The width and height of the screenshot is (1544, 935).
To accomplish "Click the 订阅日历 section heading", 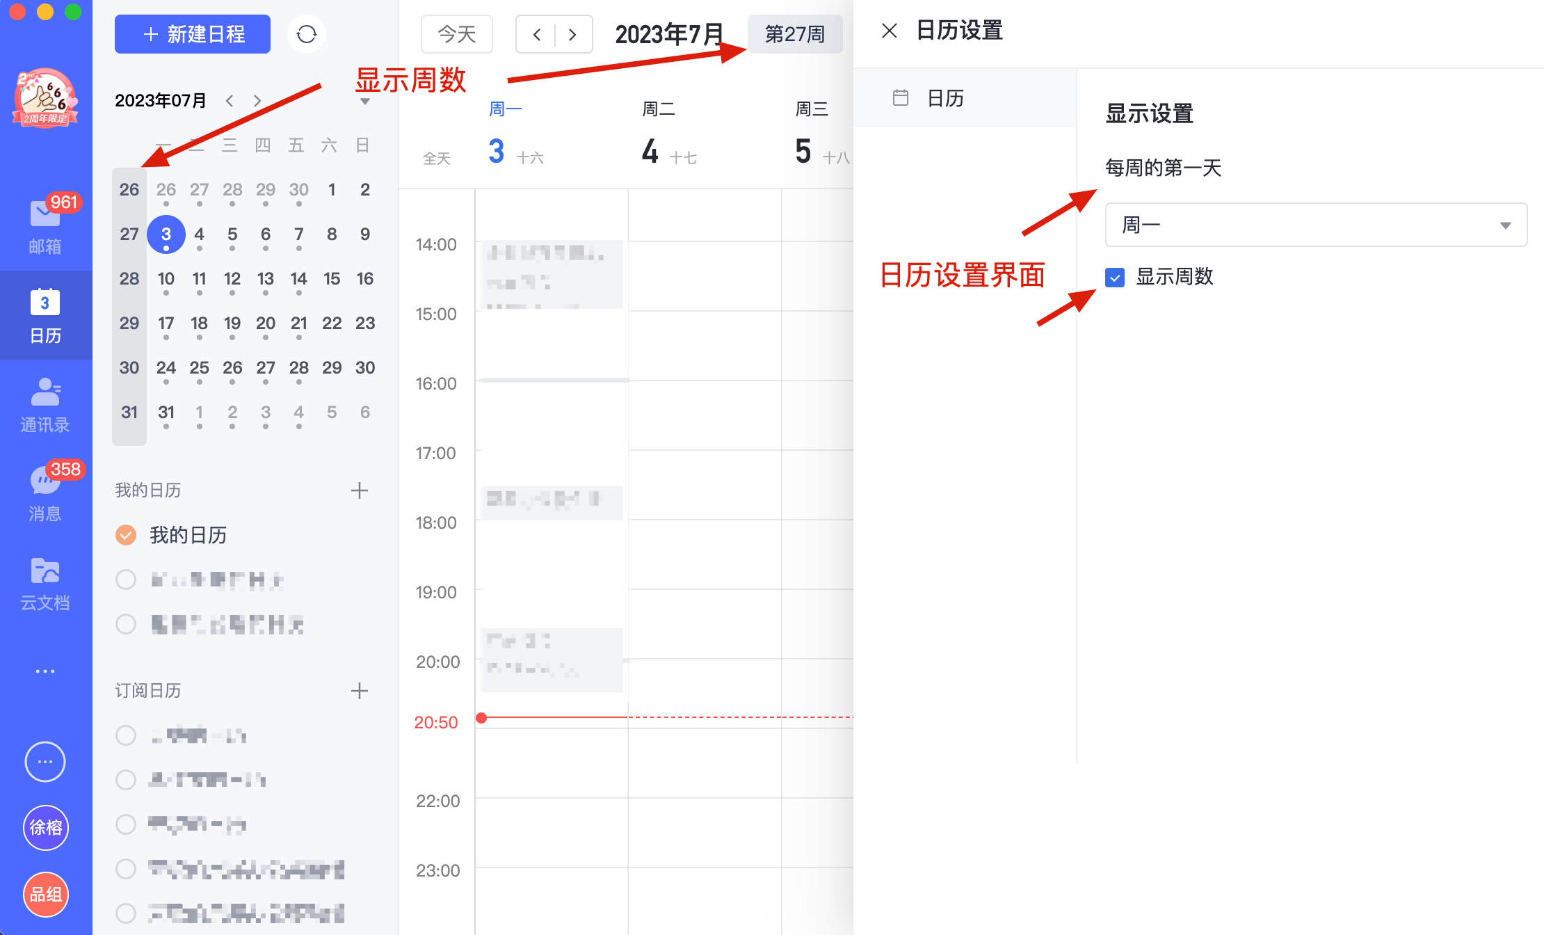I will 148,691.
